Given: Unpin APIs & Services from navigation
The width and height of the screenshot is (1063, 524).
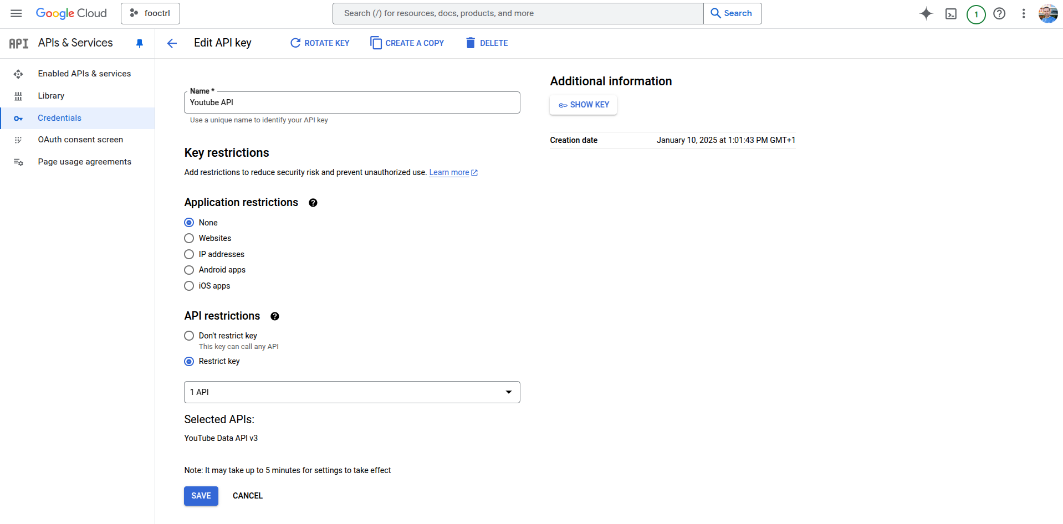Looking at the screenshot, I should 139,43.
